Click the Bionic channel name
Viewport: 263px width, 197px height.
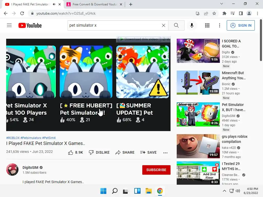click(226, 84)
